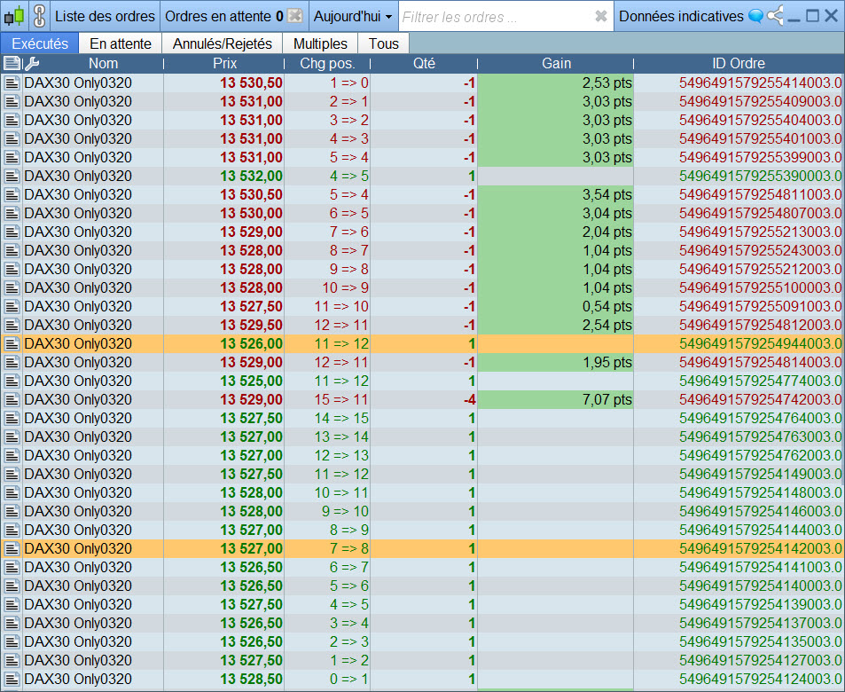Click the share icon
845x692 pixels.
pyautogui.click(x=776, y=16)
